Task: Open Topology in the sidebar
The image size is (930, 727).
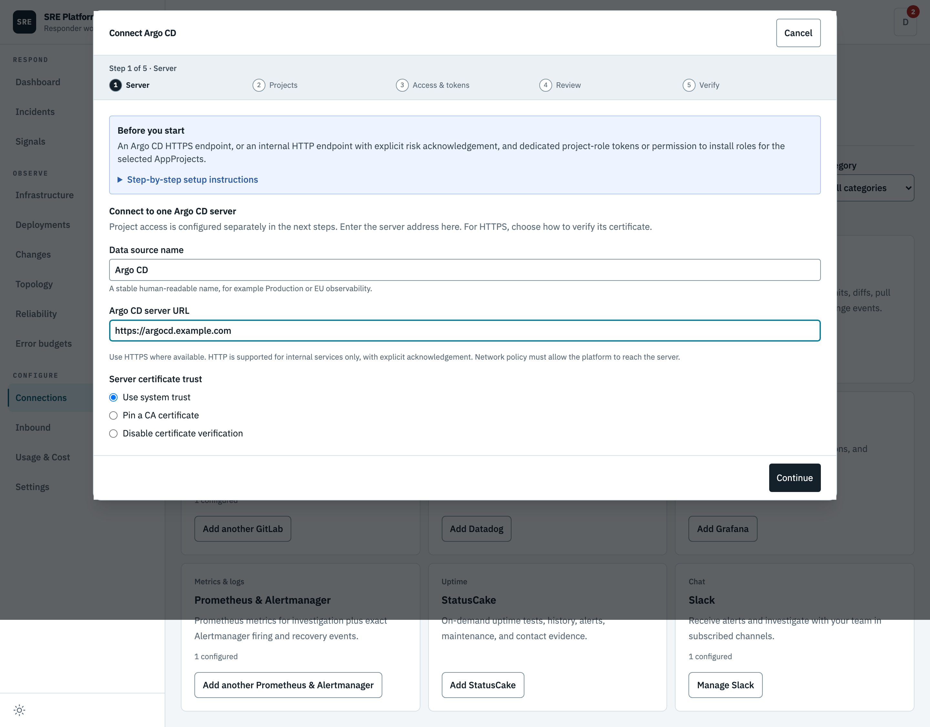Action: point(34,284)
